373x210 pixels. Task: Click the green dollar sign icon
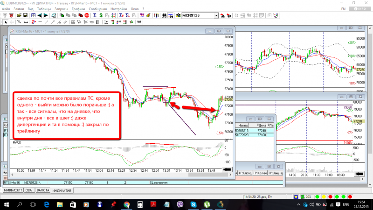point(101,15)
